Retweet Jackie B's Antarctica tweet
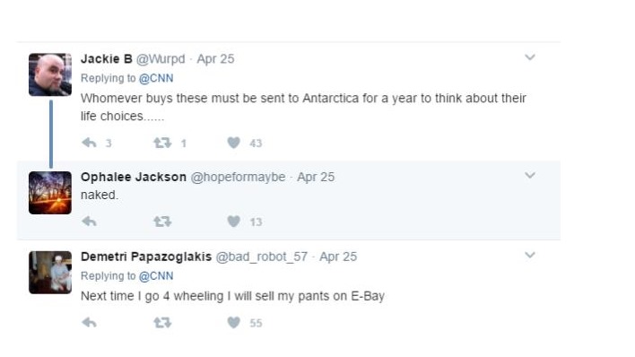 tap(162, 143)
